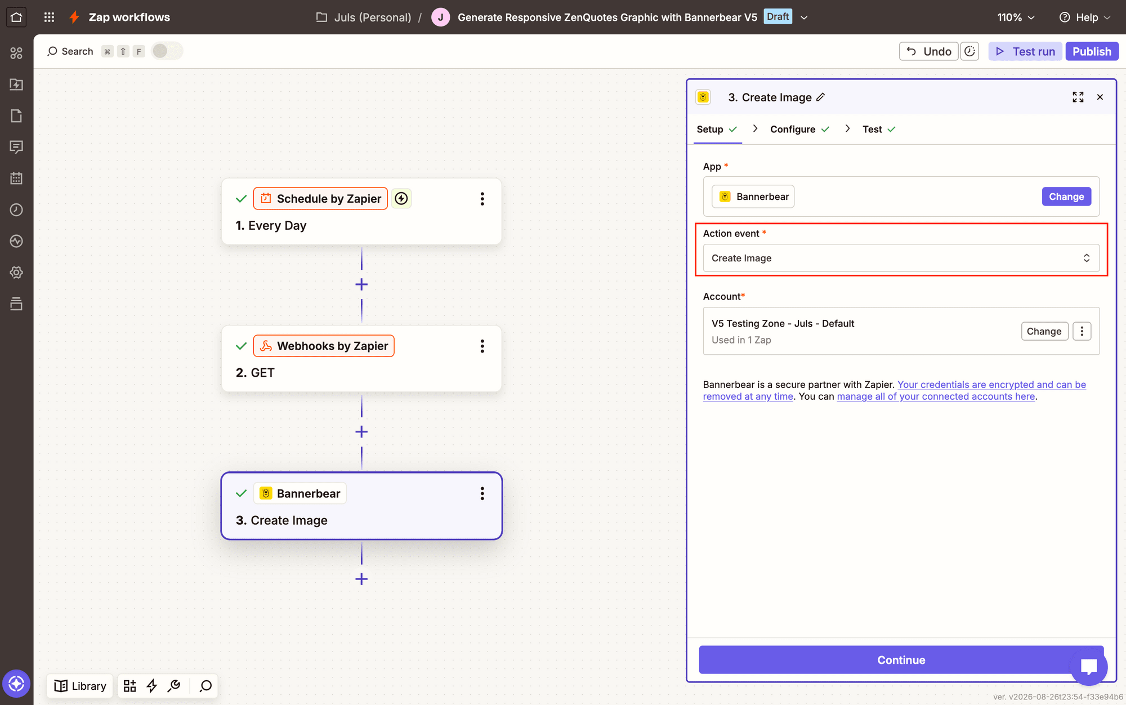Viewport: 1126px width, 705px height.
Task: Rename step with the pencil edit icon
Action: (821, 97)
